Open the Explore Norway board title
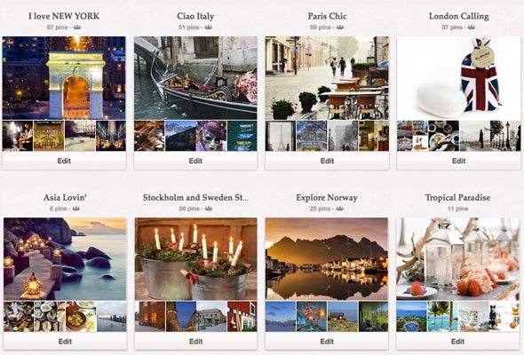The width and height of the screenshot is (524, 355). (327, 198)
